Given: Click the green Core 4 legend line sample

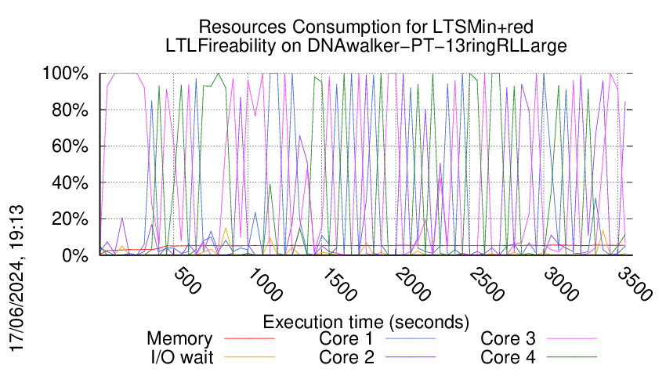Looking at the screenshot, I should 572,357.
